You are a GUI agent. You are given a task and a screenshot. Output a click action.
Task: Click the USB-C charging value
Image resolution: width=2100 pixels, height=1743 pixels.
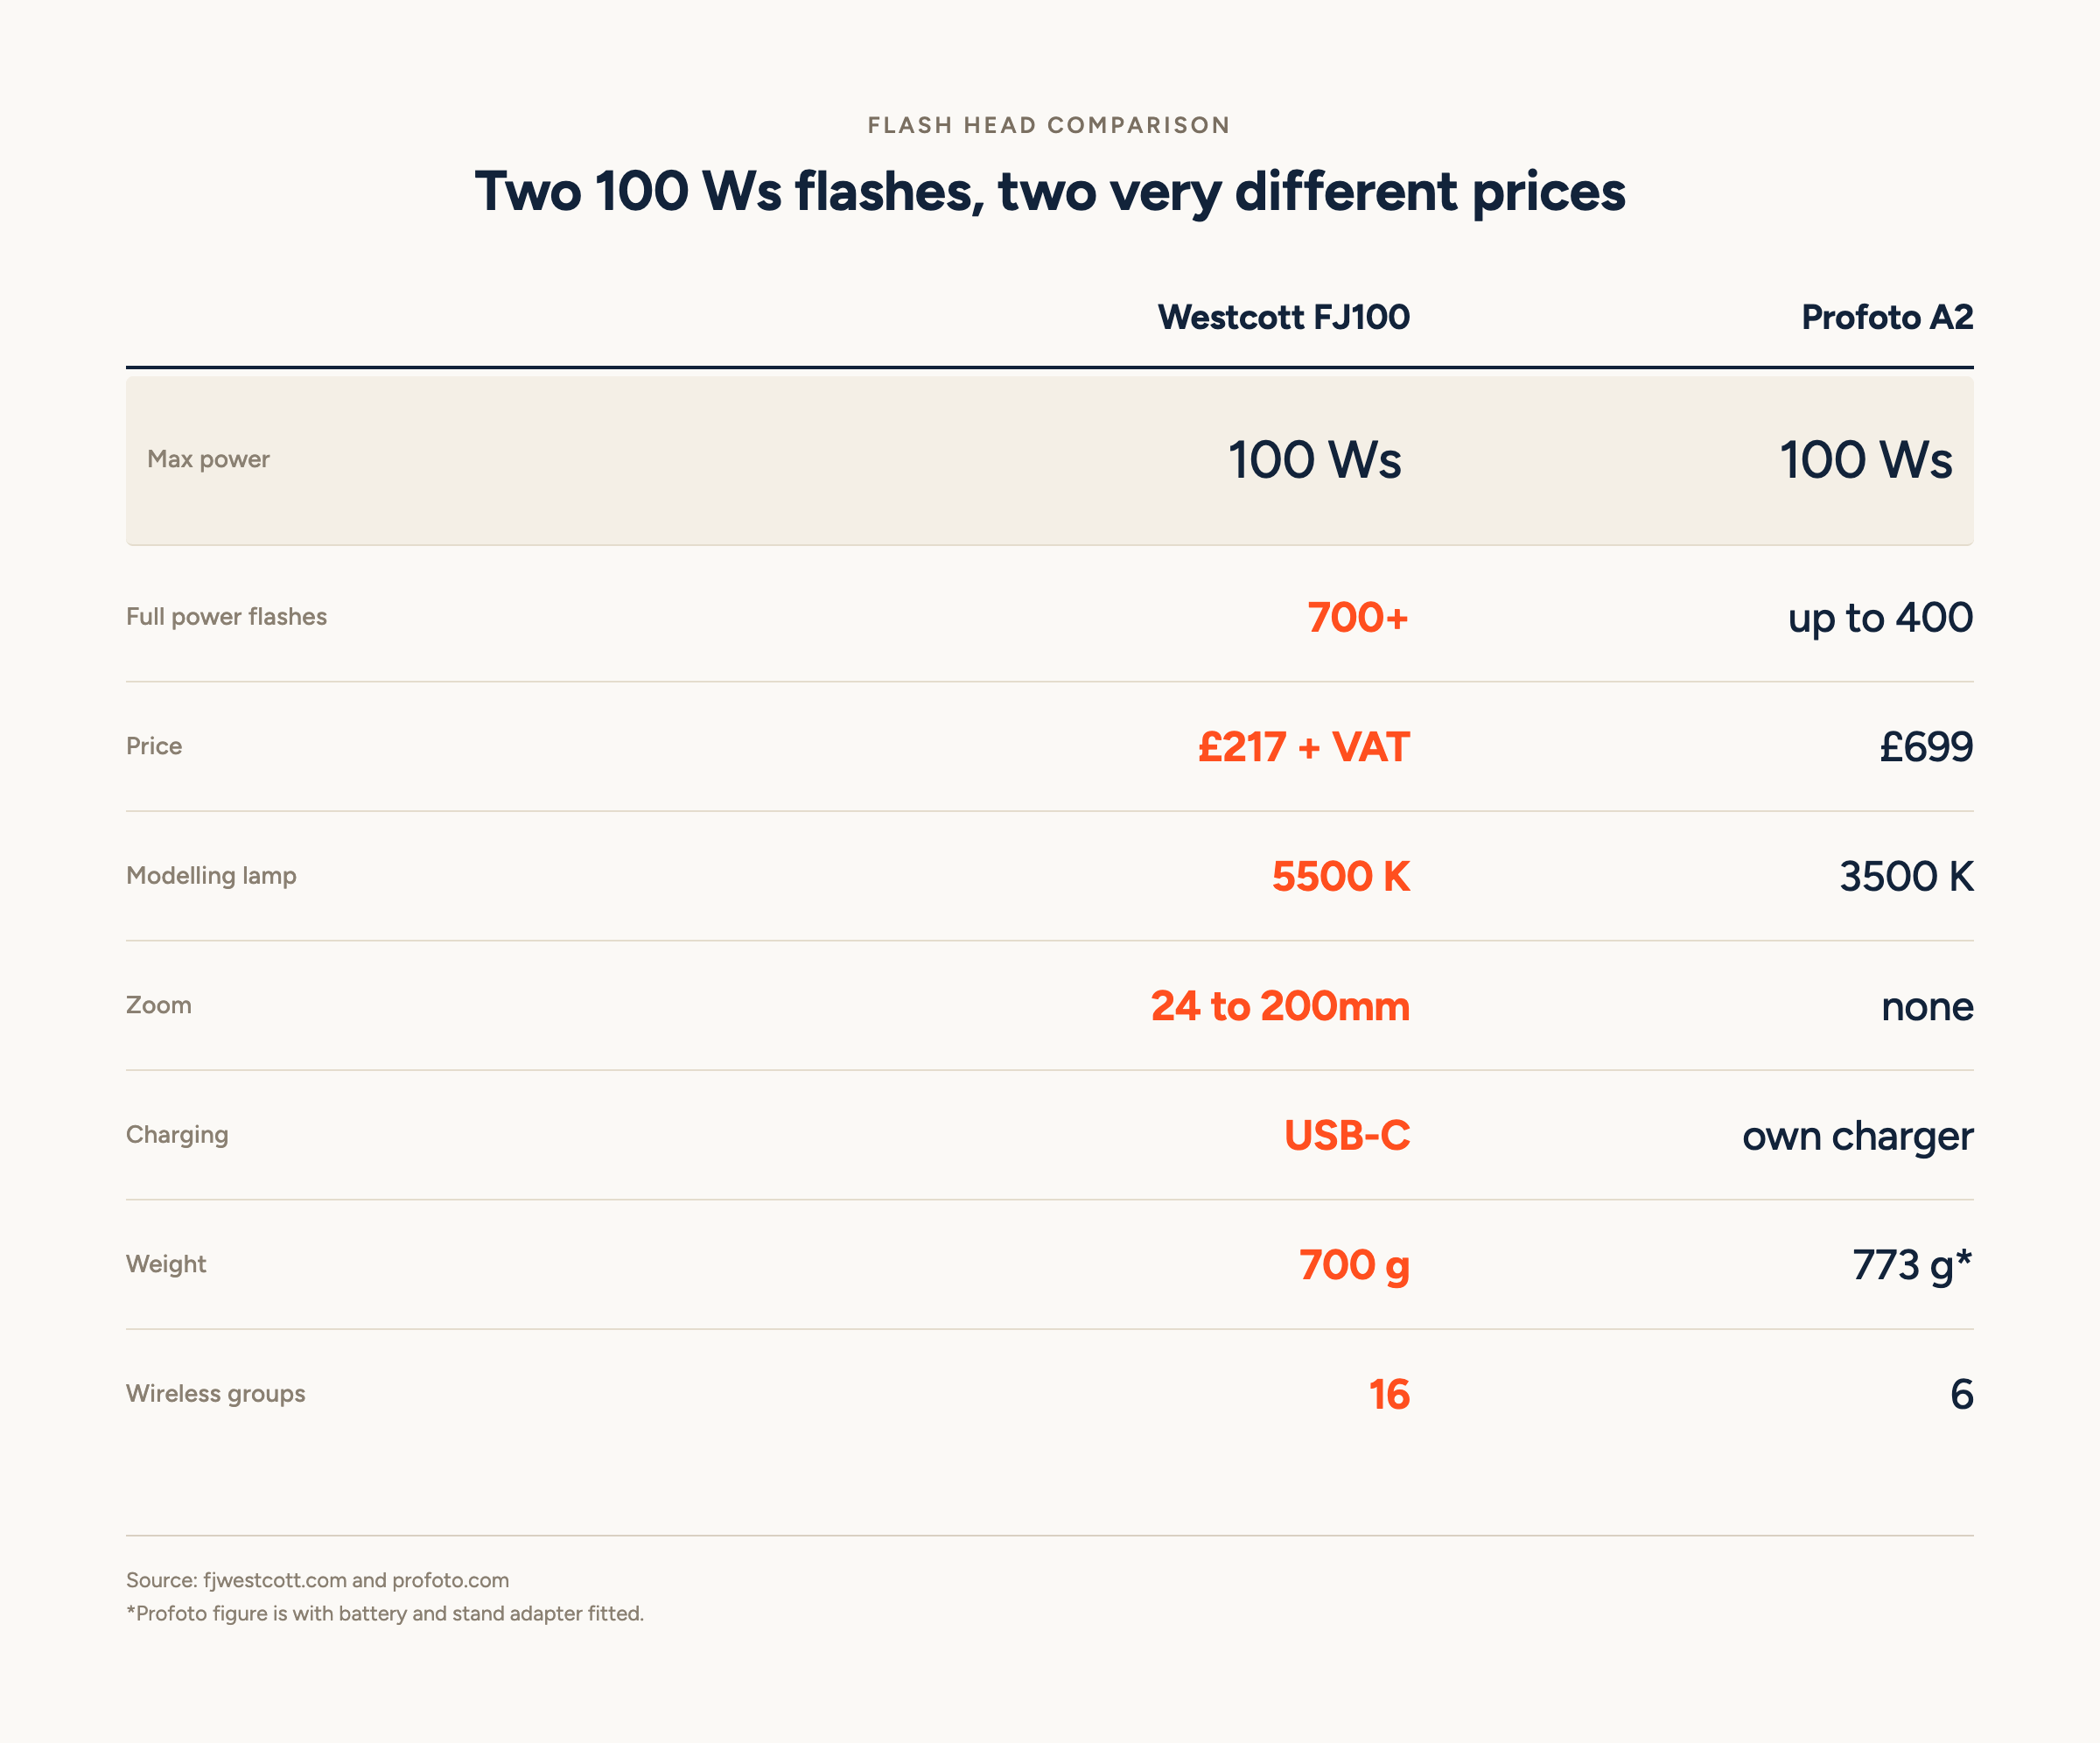coord(1347,1135)
